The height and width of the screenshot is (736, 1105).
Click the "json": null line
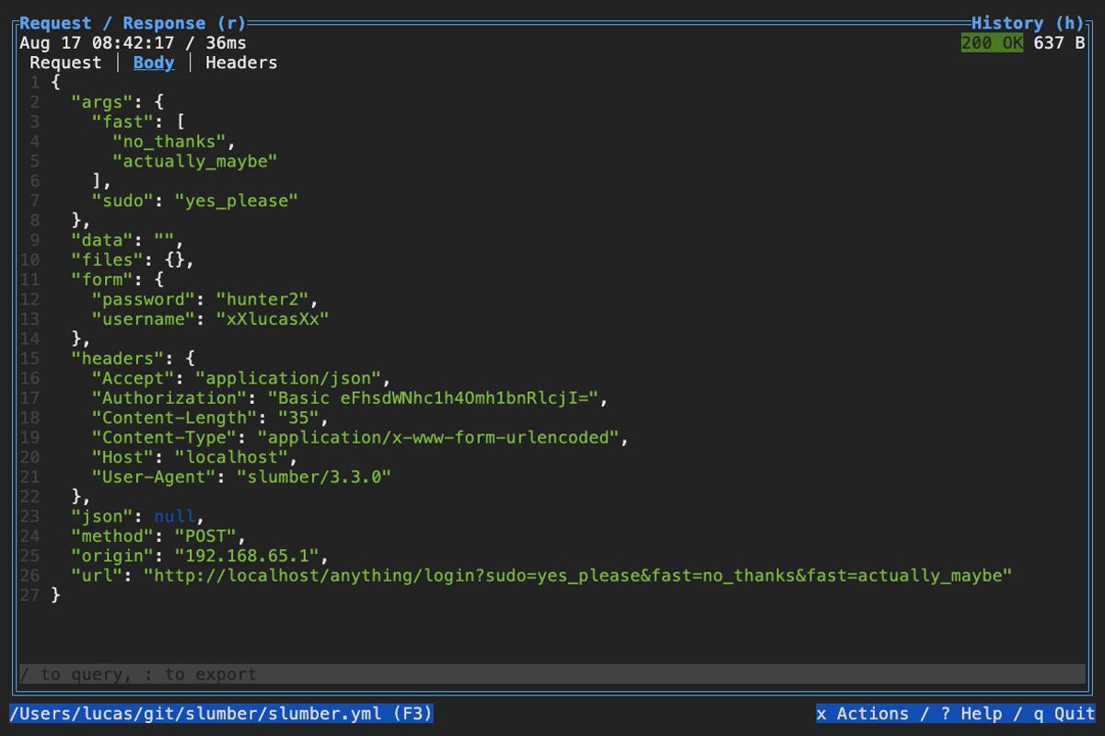tap(138, 516)
